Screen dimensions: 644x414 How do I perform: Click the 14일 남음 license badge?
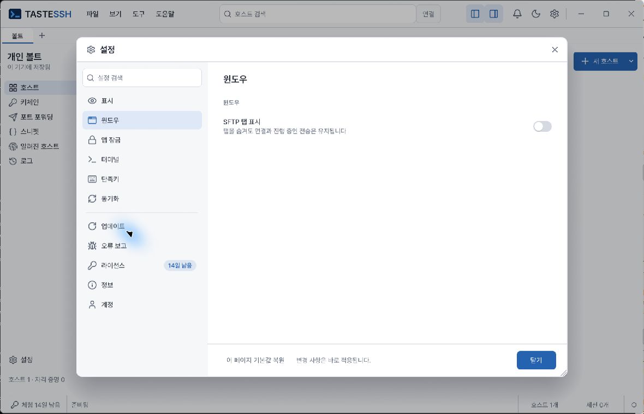pyautogui.click(x=180, y=266)
